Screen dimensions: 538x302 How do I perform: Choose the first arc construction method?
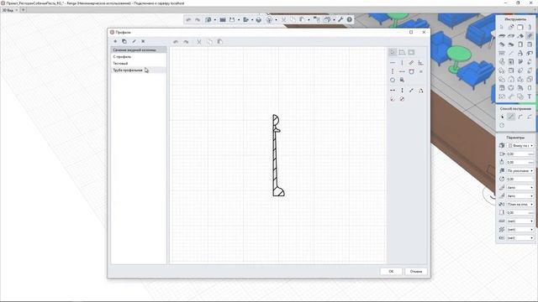click(x=520, y=117)
